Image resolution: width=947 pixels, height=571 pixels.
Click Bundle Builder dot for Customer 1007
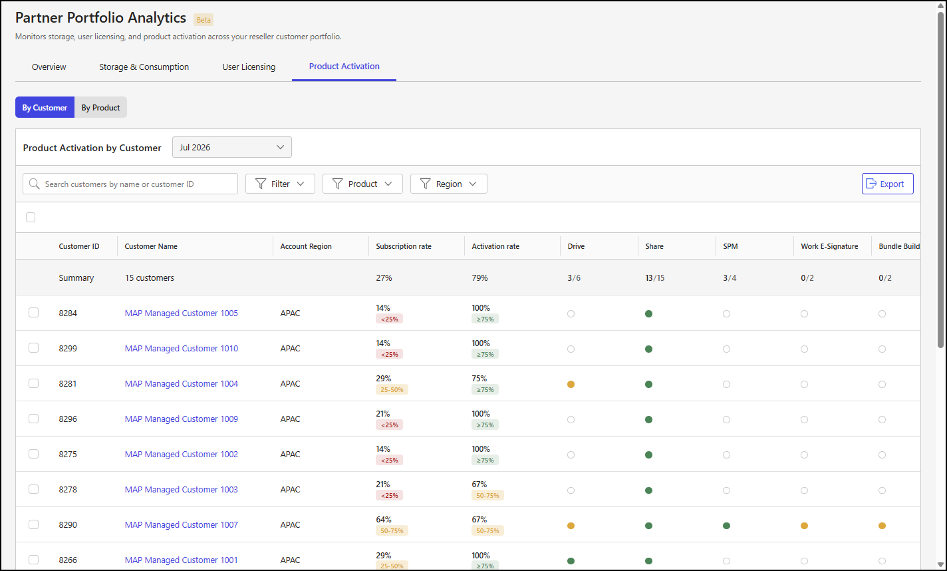click(x=882, y=526)
